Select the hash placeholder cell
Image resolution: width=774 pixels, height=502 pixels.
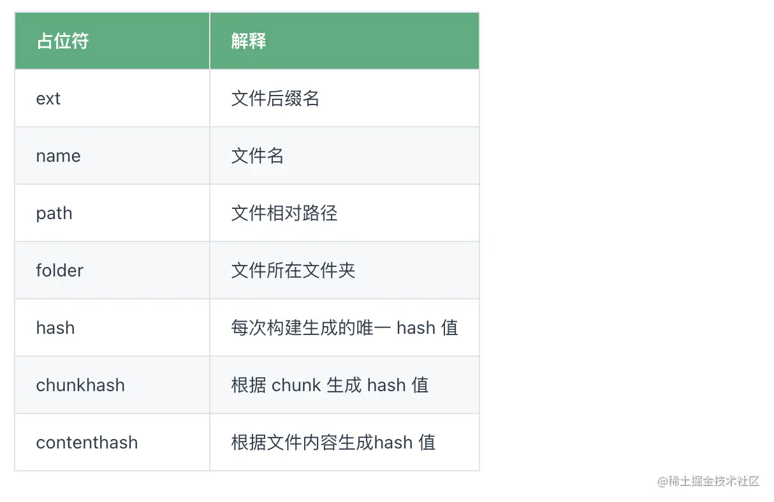pyautogui.click(x=55, y=328)
